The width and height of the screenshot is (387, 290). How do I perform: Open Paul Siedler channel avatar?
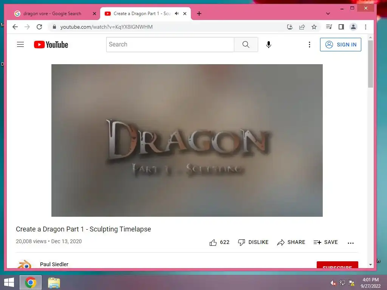[24, 264]
